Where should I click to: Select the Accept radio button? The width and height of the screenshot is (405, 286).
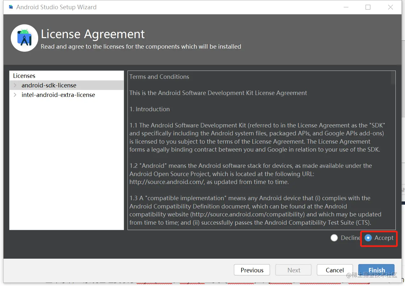pos(368,238)
